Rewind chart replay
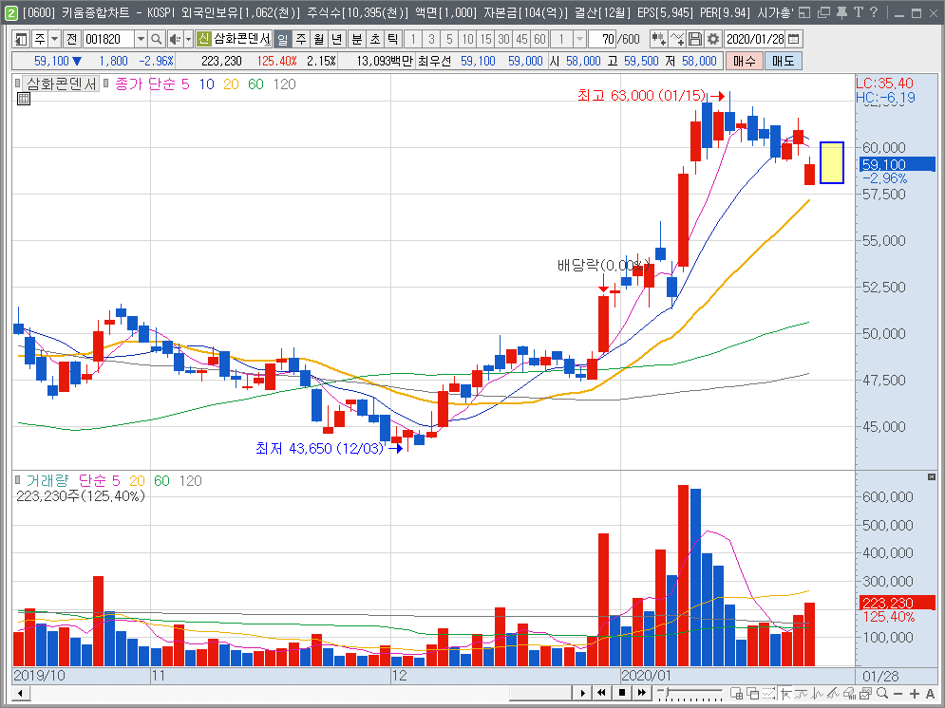 pos(601,693)
